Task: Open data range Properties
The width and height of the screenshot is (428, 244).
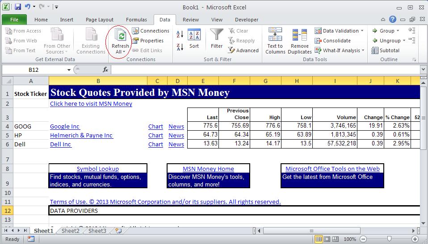Action: (148, 41)
